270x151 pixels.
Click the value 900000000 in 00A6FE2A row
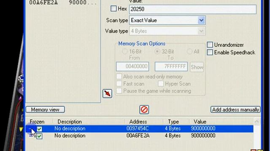click(203, 135)
